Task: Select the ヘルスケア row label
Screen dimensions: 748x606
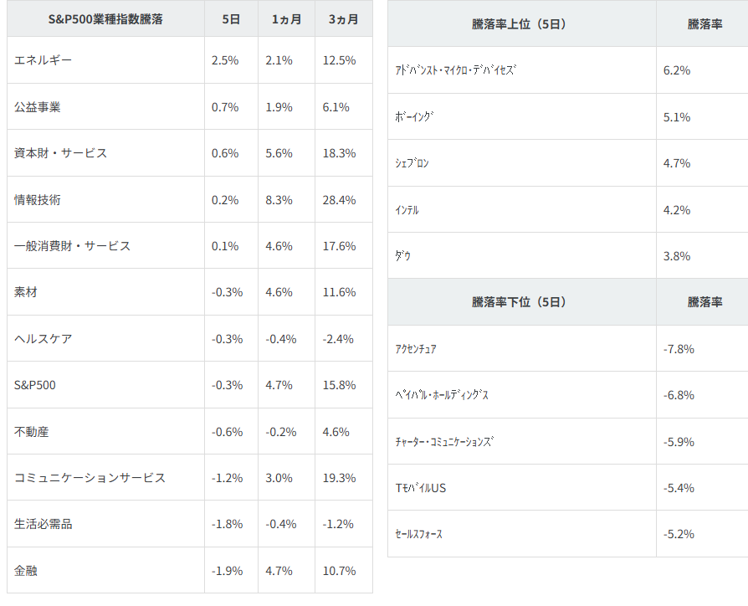Action: [44, 339]
